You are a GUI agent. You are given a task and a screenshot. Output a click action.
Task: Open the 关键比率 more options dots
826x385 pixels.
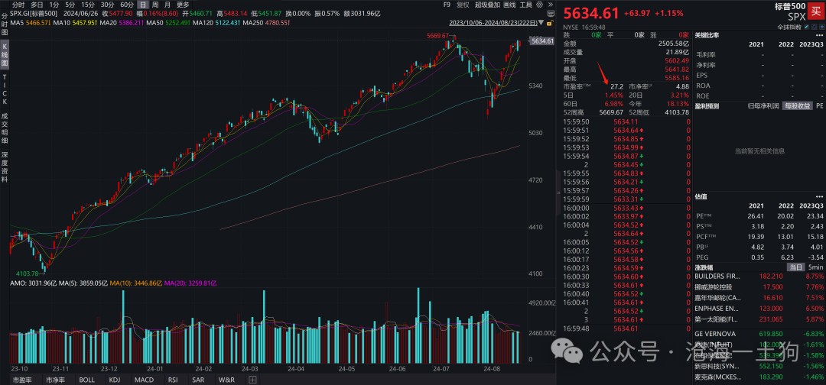coord(818,35)
